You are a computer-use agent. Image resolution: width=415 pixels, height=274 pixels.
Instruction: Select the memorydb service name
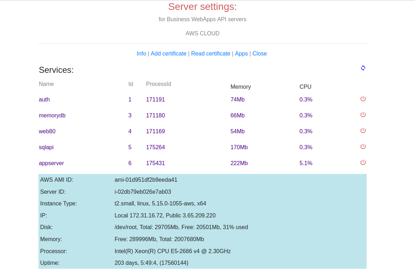pyautogui.click(x=52, y=115)
